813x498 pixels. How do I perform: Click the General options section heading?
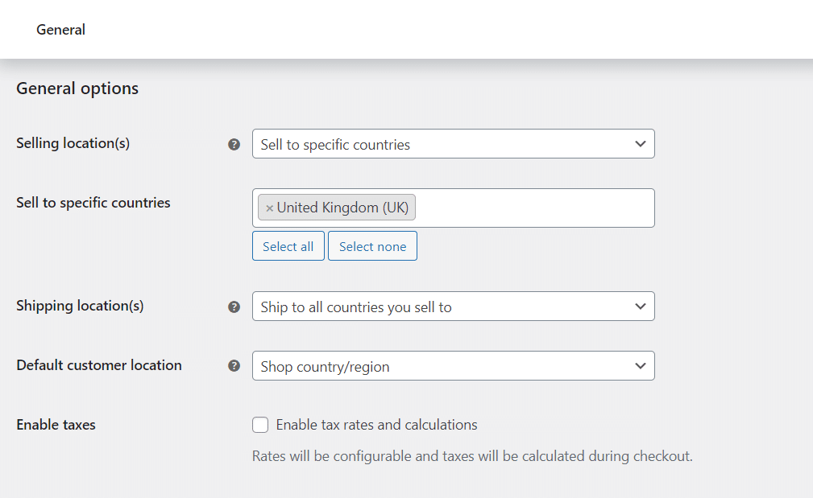77,88
